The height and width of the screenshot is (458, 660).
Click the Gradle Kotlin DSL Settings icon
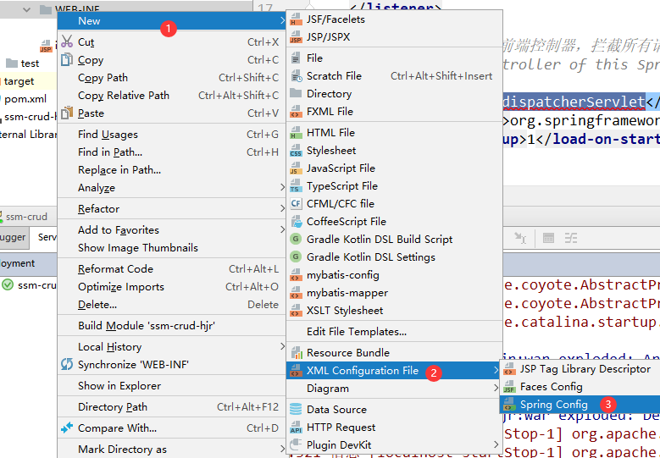point(296,257)
